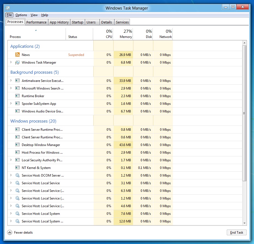
Task: Open the Help menu
Action: click(45, 15)
